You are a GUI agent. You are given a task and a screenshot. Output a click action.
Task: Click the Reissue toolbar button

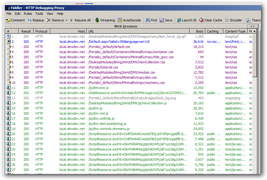[x=36, y=20]
